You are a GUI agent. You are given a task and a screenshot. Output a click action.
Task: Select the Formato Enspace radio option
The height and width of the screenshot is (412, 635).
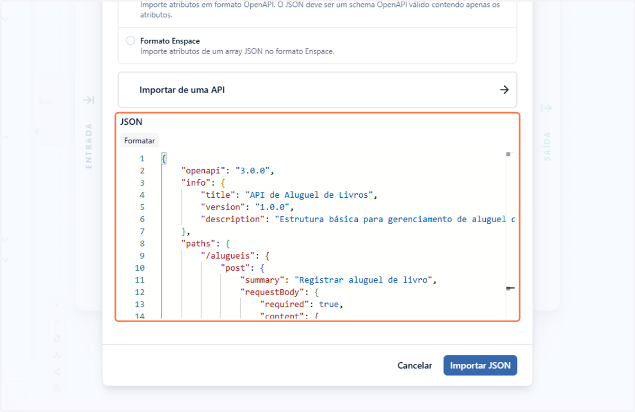130,41
